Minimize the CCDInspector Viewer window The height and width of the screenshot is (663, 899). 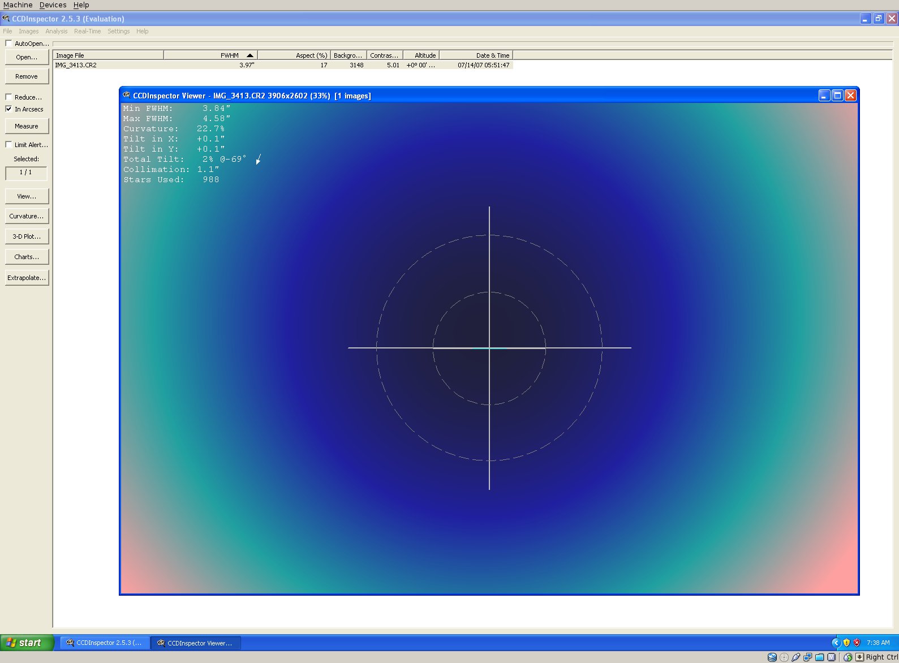[x=824, y=96]
